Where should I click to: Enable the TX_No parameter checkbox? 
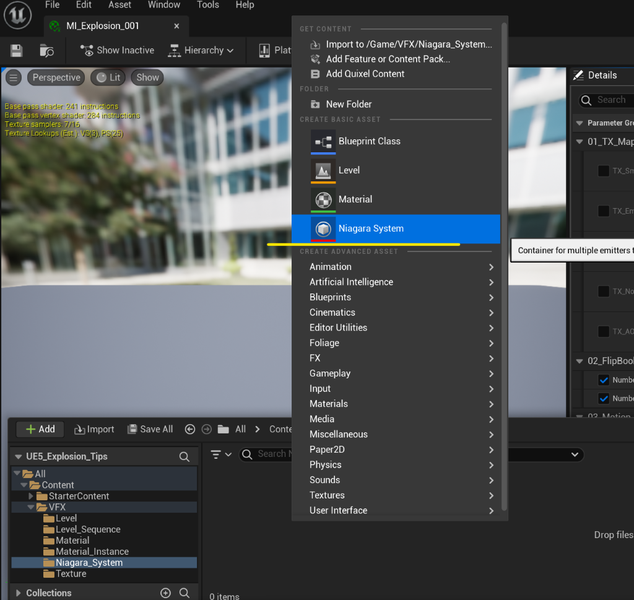[604, 291]
